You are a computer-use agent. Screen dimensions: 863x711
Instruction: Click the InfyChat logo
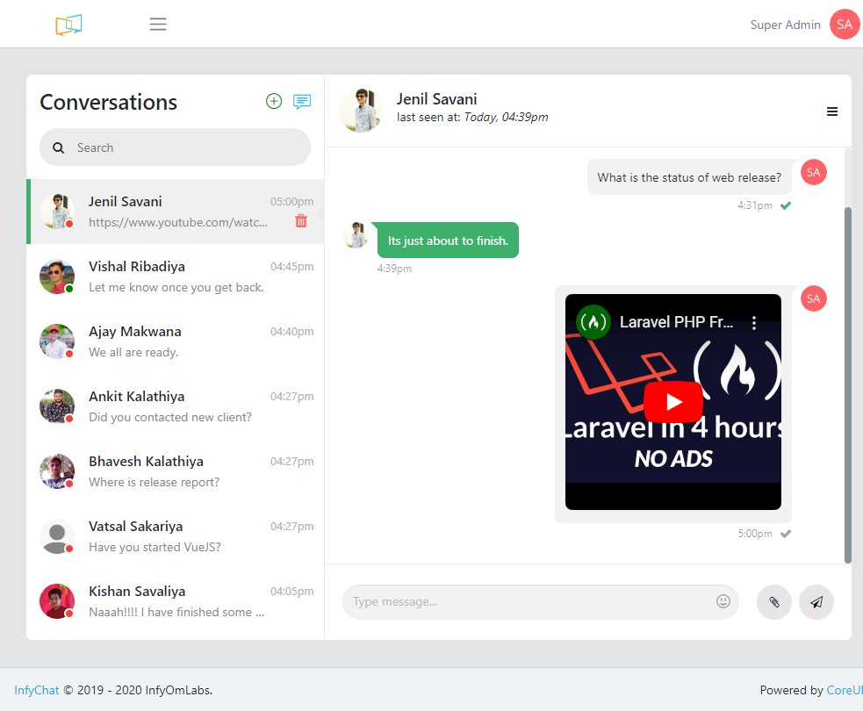68,24
